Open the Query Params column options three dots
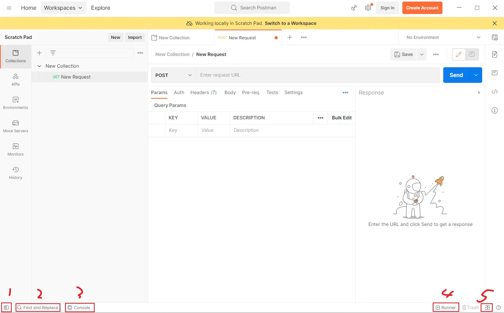 tap(321, 118)
